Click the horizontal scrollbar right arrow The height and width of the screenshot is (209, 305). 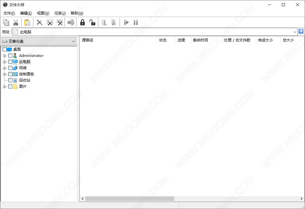[302, 198]
